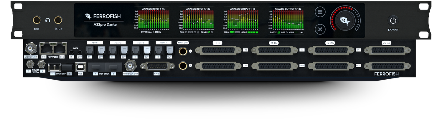
Task: Click the WORDCLK OUT BNC connector
Action: (x=130, y=65)
